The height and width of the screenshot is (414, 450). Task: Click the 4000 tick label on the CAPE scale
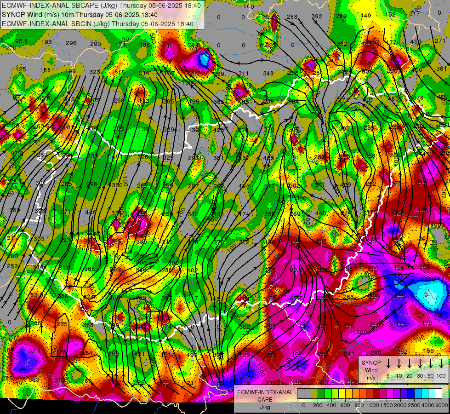428,405
